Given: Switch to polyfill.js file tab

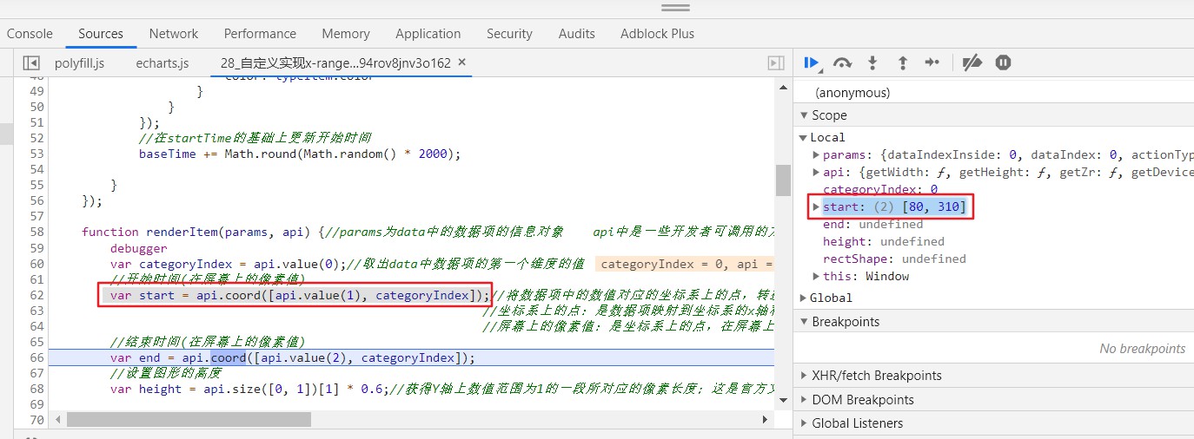Looking at the screenshot, I should 79,63.
